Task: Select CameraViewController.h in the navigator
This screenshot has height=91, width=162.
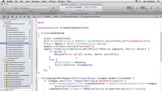Action: (16, 32)
